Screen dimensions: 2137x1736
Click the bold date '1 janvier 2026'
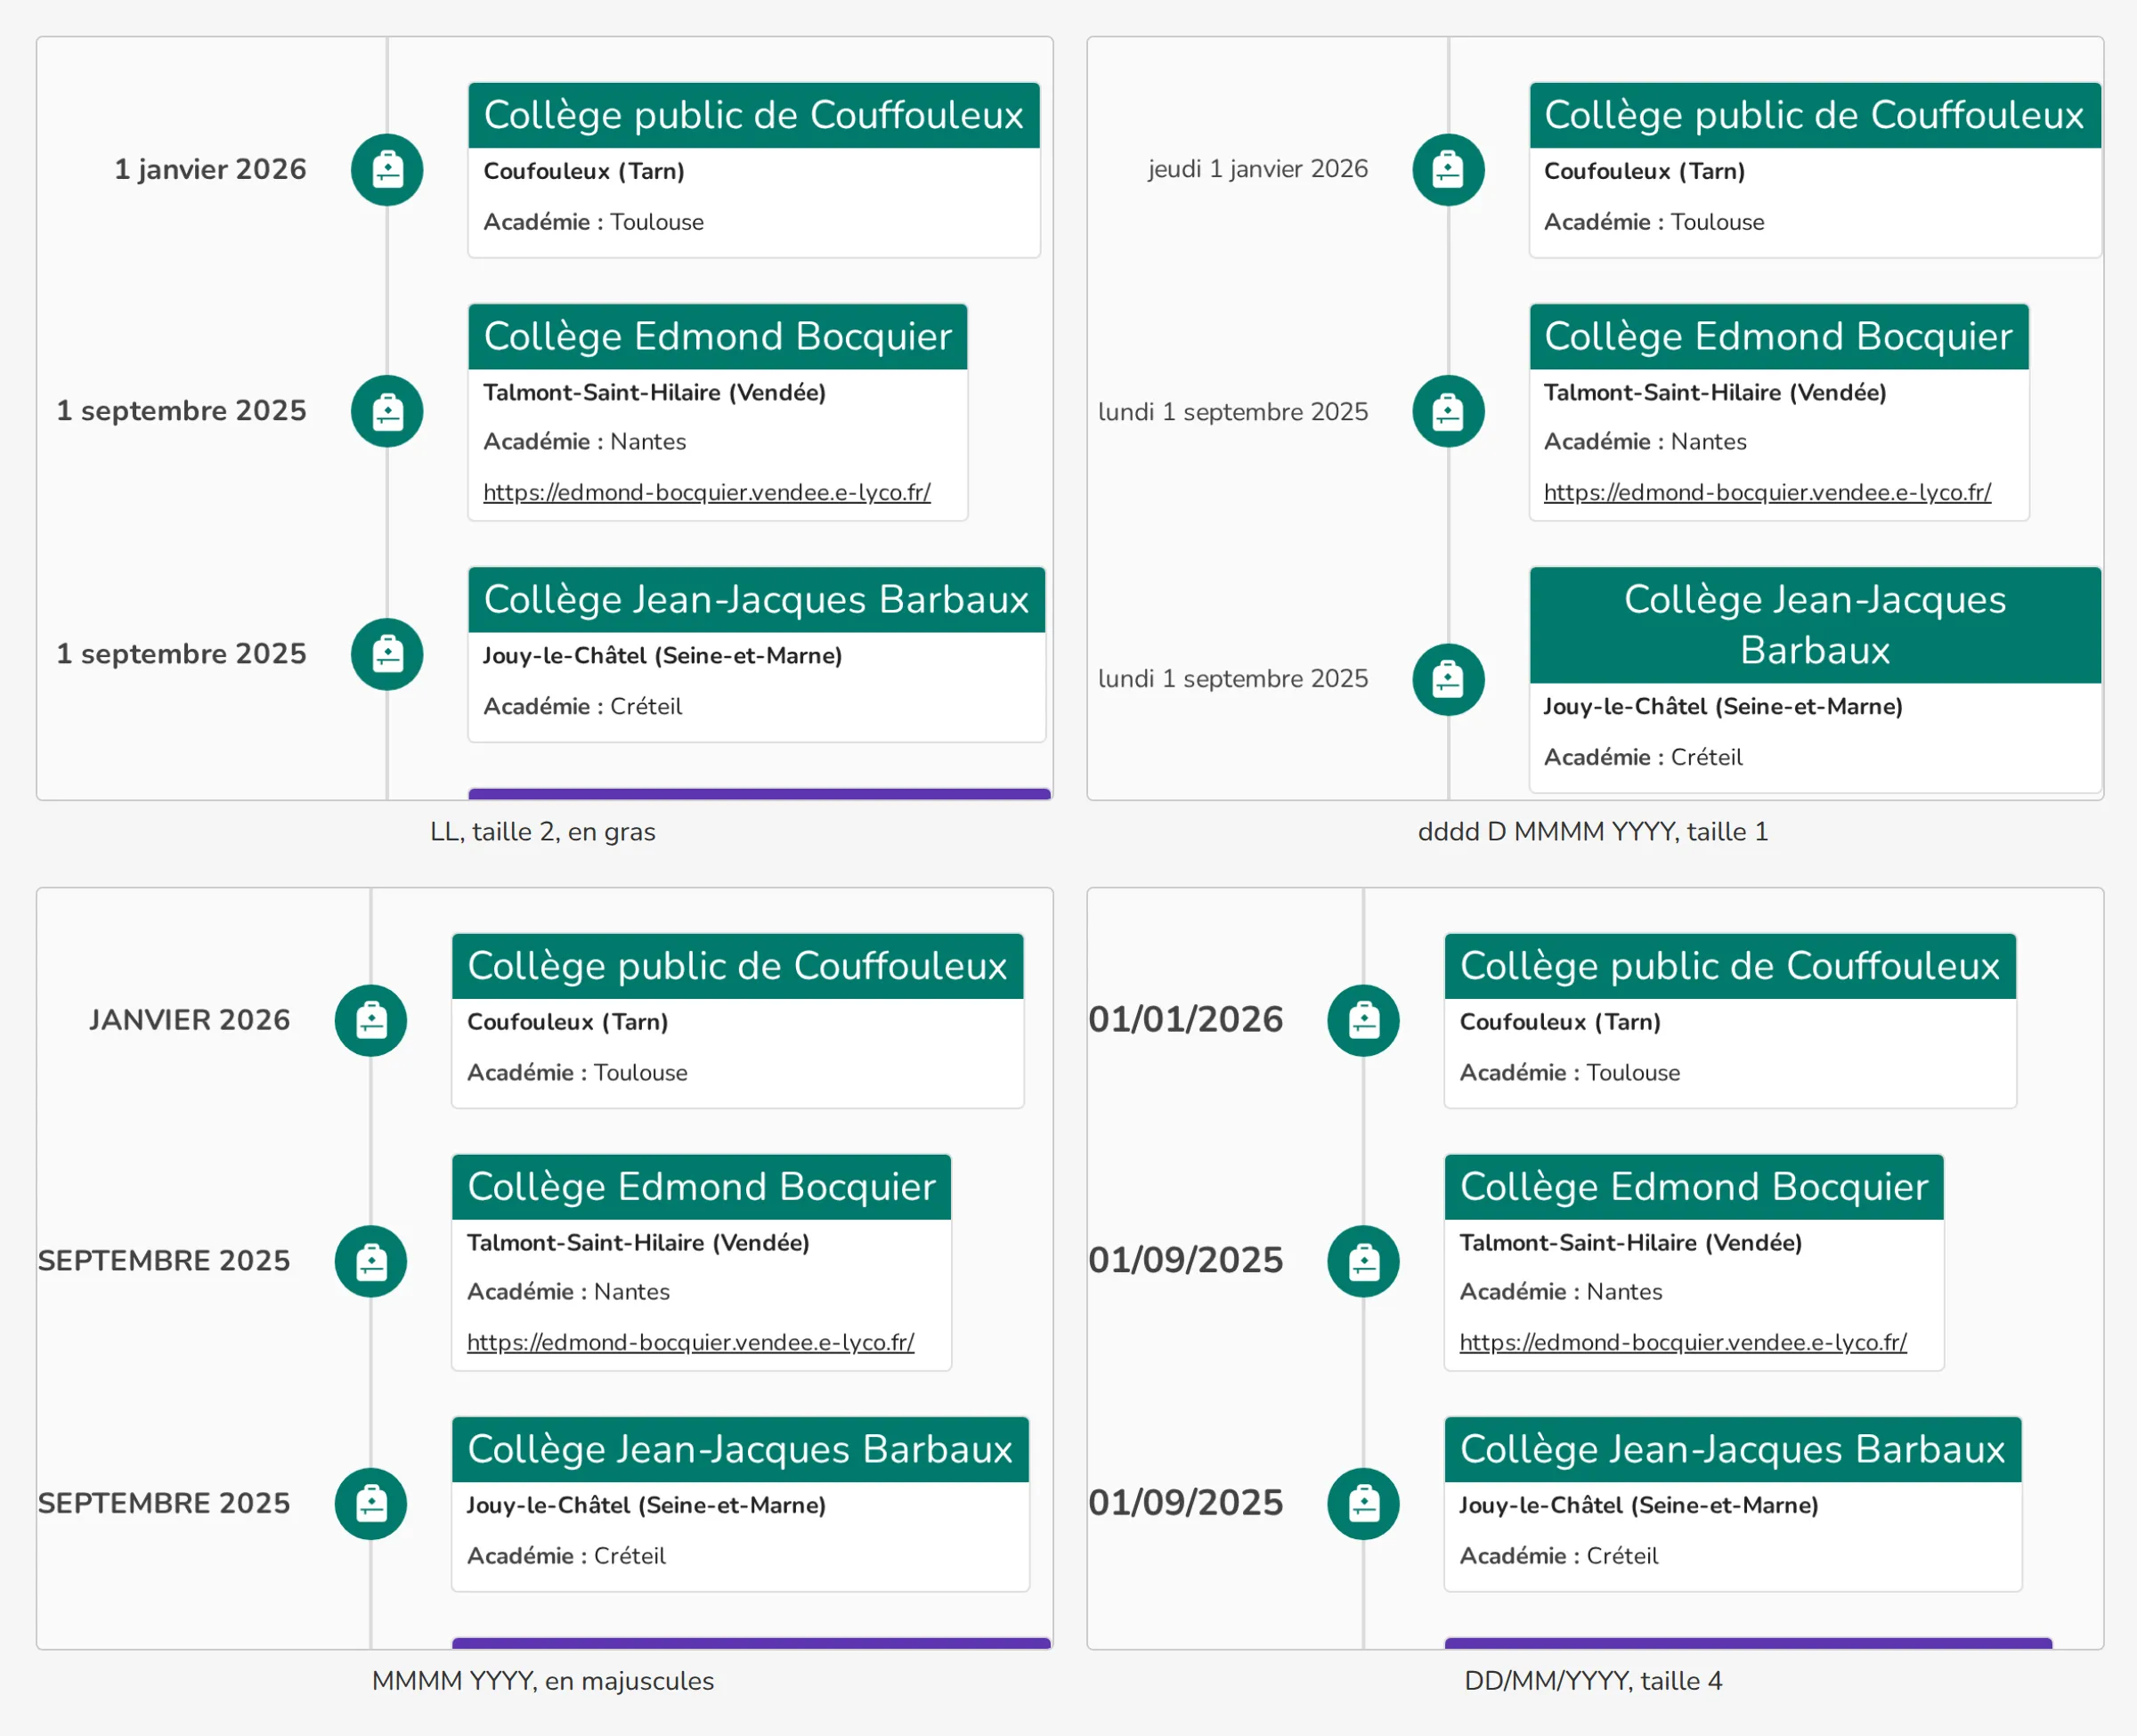(210, 169)
